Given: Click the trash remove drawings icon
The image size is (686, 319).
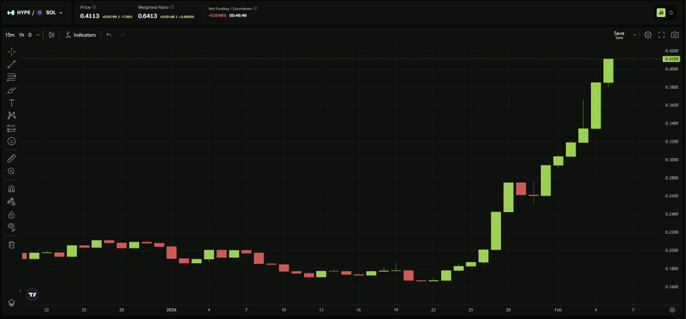Looking at the screenshot, I should (11, 245).
